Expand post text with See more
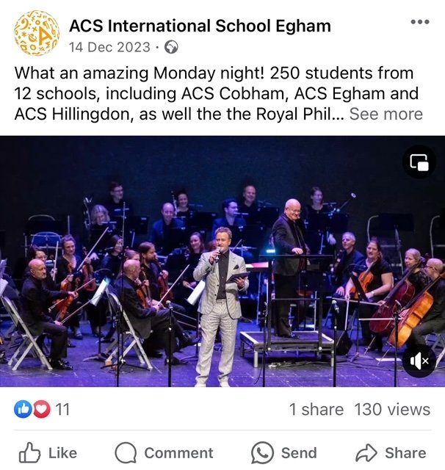The width and height of the screenshot is (445, 470). (x=386, y=115)
